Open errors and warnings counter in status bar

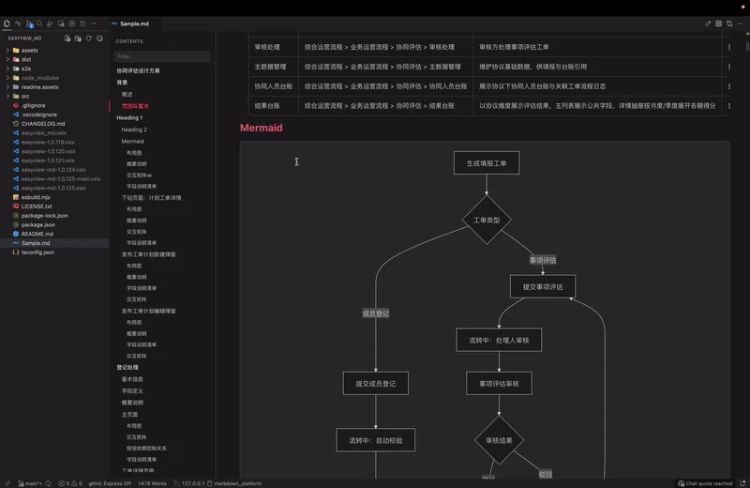click(x=69, y=483)
